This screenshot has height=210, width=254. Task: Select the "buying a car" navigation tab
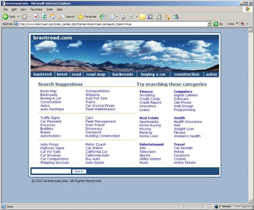tap(153, 74)
